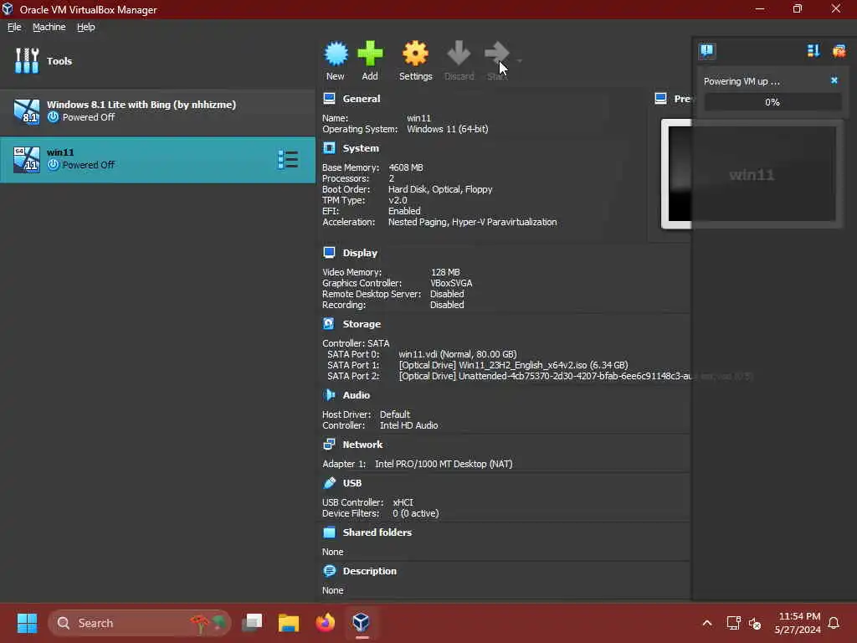This screenshot has height=643, width=857.
Task: Click the Network adapters icon
Action: [329, 444]
